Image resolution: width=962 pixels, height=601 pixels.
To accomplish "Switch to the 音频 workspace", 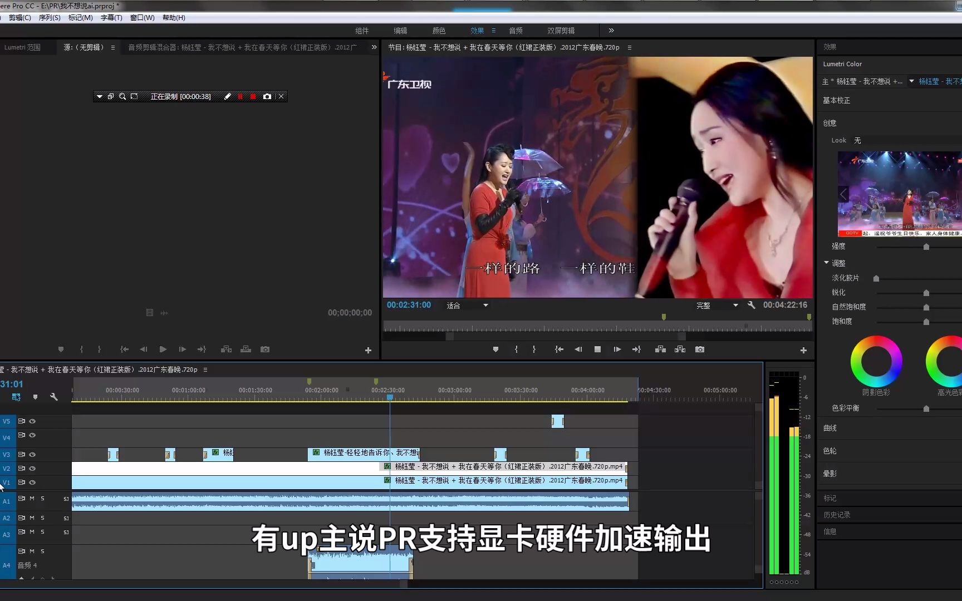I will [x=516, y=31].
